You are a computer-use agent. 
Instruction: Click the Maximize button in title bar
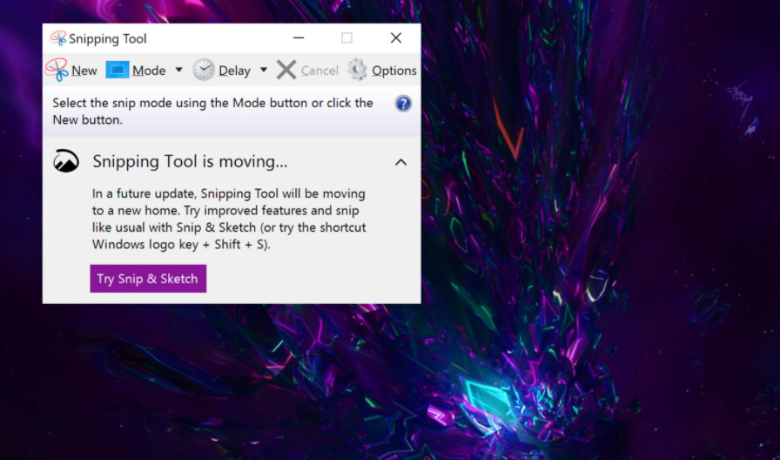pyautogui.click(x=346, y=37)
